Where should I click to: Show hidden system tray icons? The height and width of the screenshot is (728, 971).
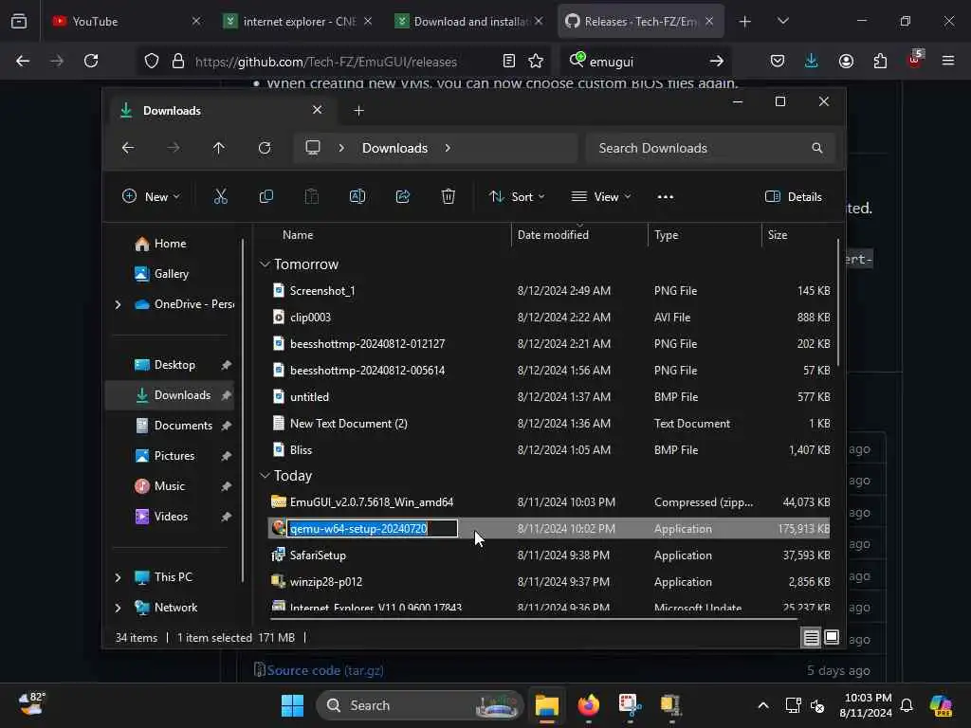point(763,705)
